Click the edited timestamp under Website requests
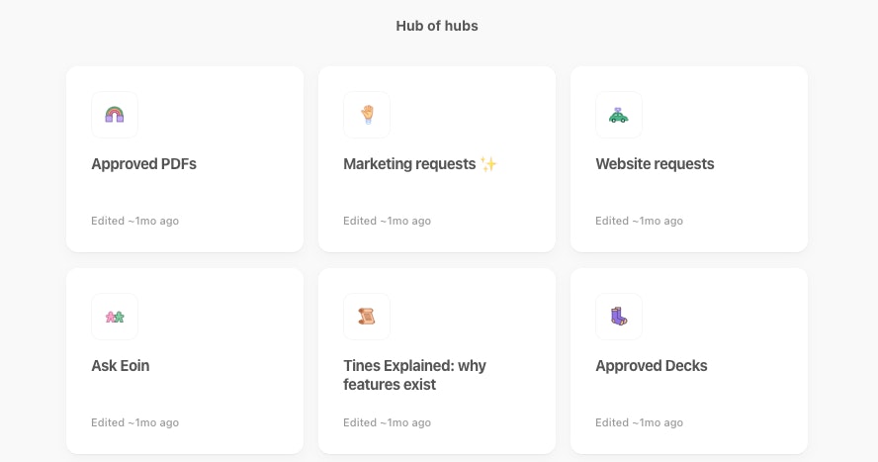Viewport: 878px width, 462px height. [x=639, y=221]
